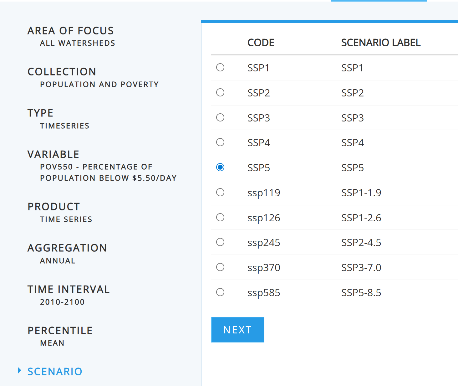Viewport: 458px width, 386px height.
Task: Select the SSP3 scenario radio button
Action: click(x=220, y=117)
